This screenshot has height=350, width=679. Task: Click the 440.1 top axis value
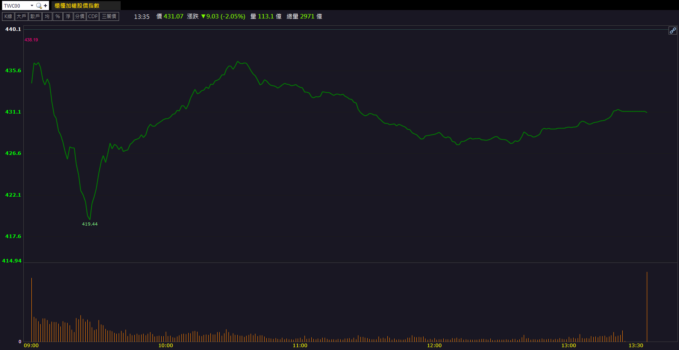(x=13, y=29)
